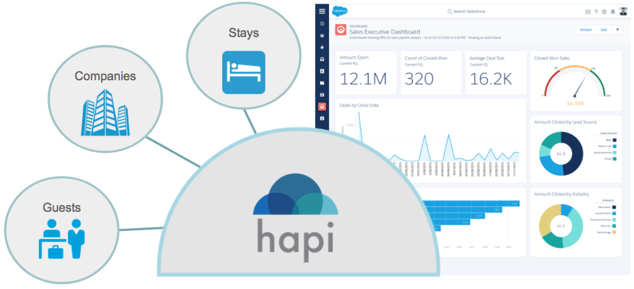
Task: Click the Stays circle label
Action: pos(243,33)
